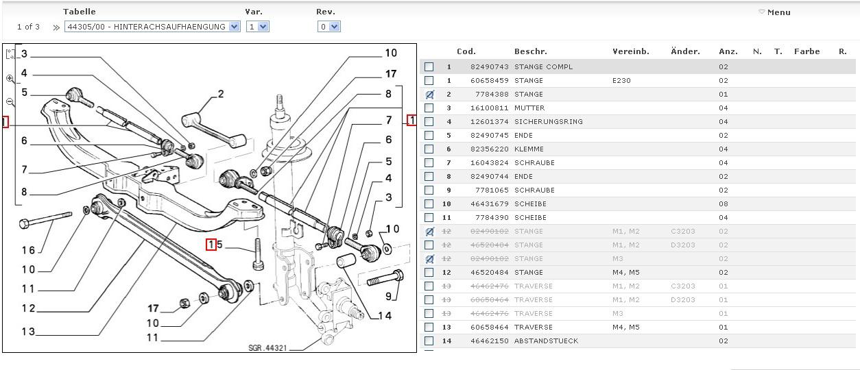Click the red-boxed 1 marker on diagram right edge
This screenshot has width=860, height=370.
pyautogui.click(x=411, y=120)
